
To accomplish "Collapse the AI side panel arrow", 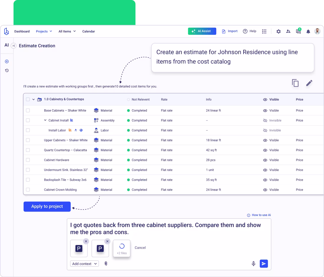I will point(14,46).
